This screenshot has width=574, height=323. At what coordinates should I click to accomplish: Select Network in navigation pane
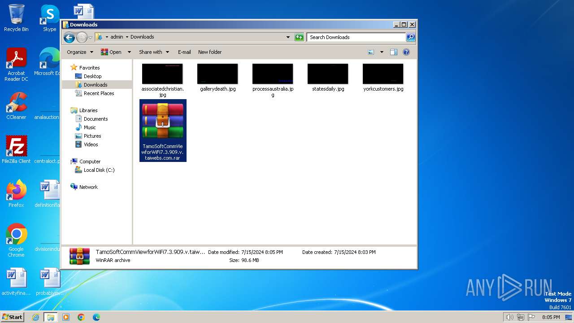click(88, 187)
